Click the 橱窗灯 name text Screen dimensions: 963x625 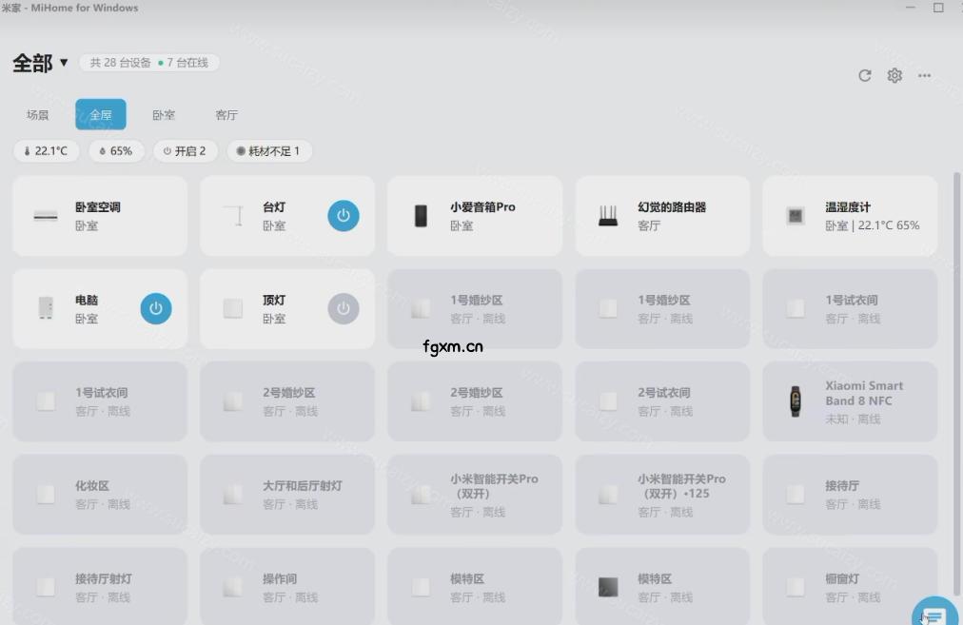(x=842, y=578)
